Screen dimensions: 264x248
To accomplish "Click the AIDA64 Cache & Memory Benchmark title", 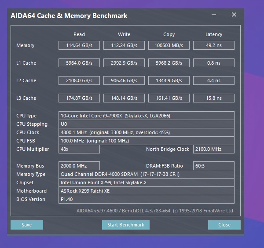I will (69, 16).
